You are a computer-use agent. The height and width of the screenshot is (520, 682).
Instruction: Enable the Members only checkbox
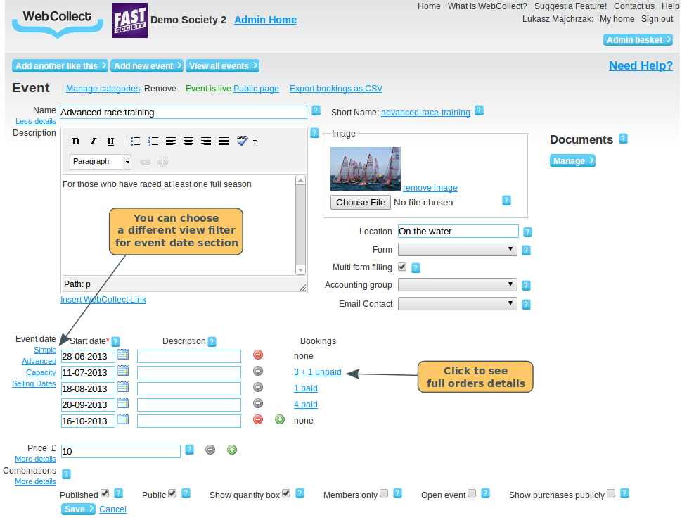click(384, 493)
